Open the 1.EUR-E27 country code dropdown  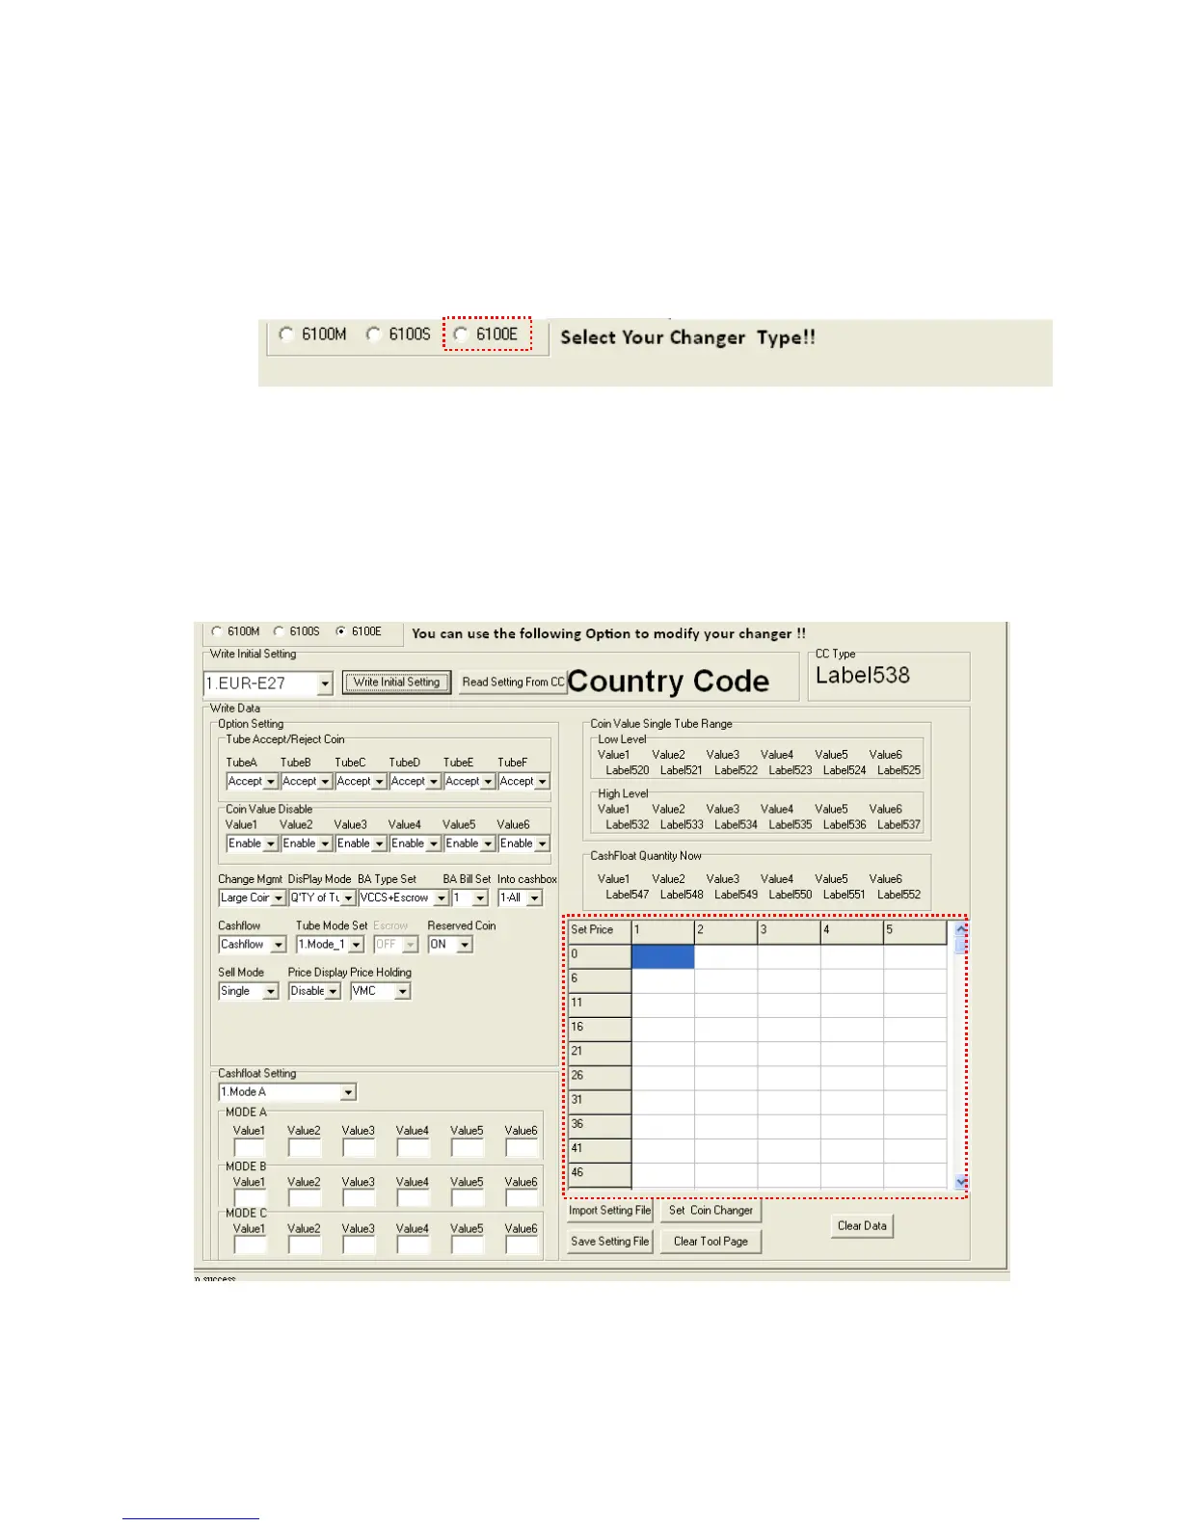325,683
